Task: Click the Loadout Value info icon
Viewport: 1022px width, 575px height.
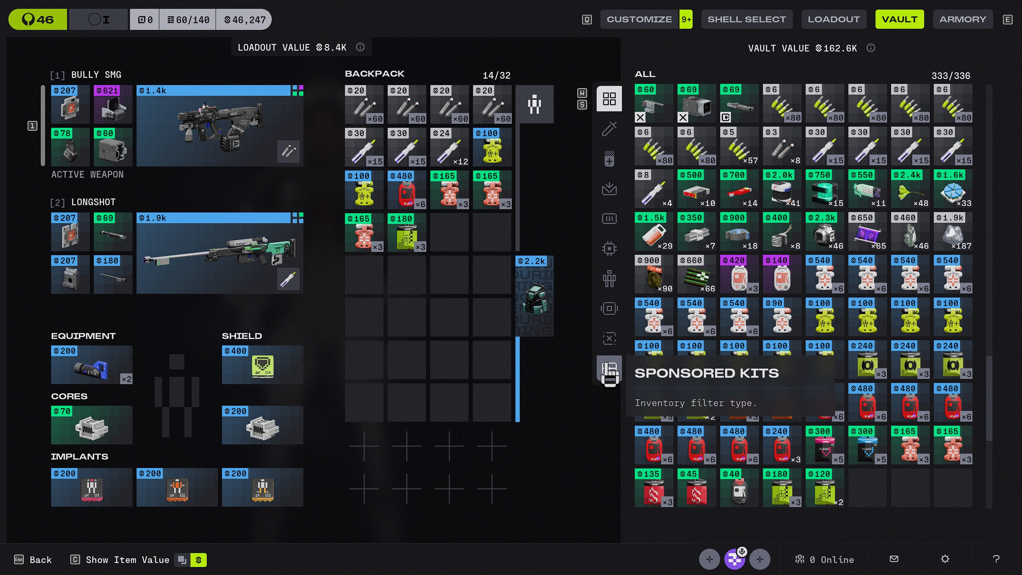Action: point(360,47)
